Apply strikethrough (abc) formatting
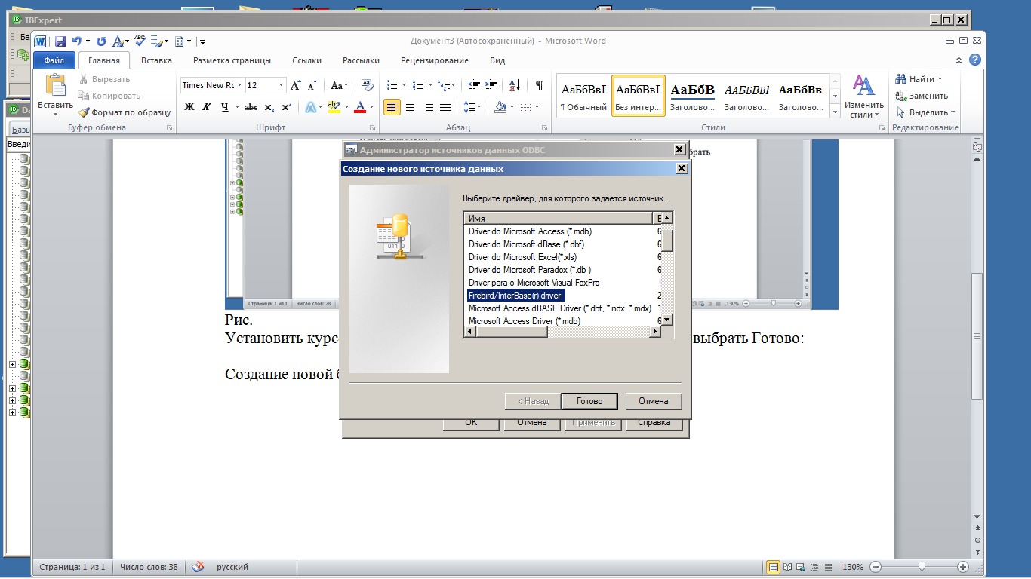Screen dimensions: 1031x579 point(251,107)
